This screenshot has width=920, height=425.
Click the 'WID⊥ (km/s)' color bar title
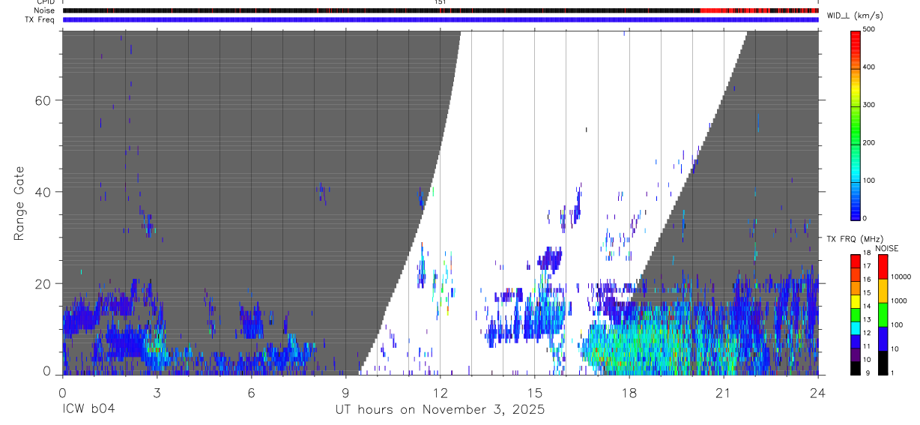pos(857,15)
